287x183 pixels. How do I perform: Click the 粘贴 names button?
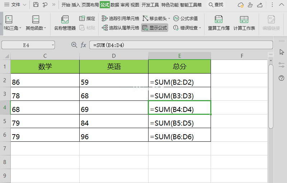(87, 28)
